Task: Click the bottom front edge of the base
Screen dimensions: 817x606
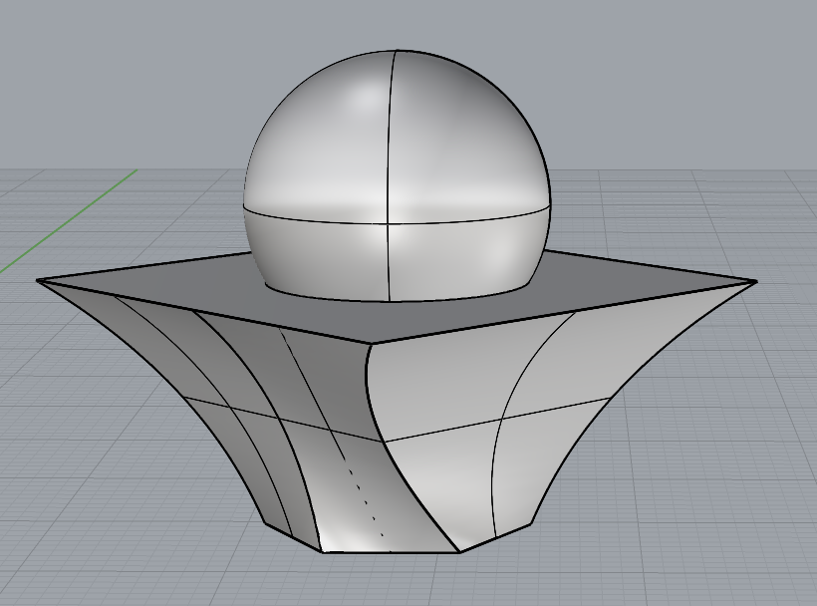Action: (389, 551)
